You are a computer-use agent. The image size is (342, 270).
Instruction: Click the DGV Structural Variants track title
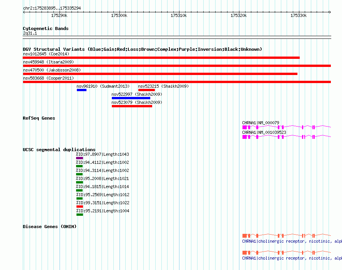pyautogui.click(x=143, y=49)
